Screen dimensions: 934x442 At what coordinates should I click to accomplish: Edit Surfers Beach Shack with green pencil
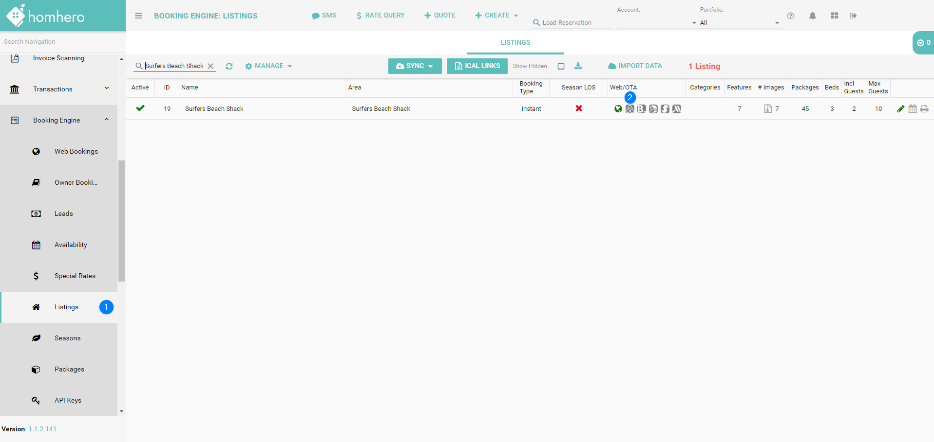[x=900, y=109]
